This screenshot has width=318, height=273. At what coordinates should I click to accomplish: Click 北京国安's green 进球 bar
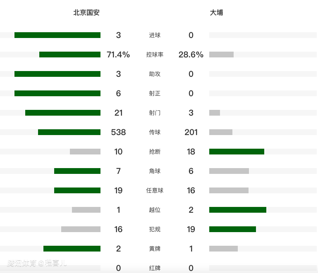[x=57, y=35]
